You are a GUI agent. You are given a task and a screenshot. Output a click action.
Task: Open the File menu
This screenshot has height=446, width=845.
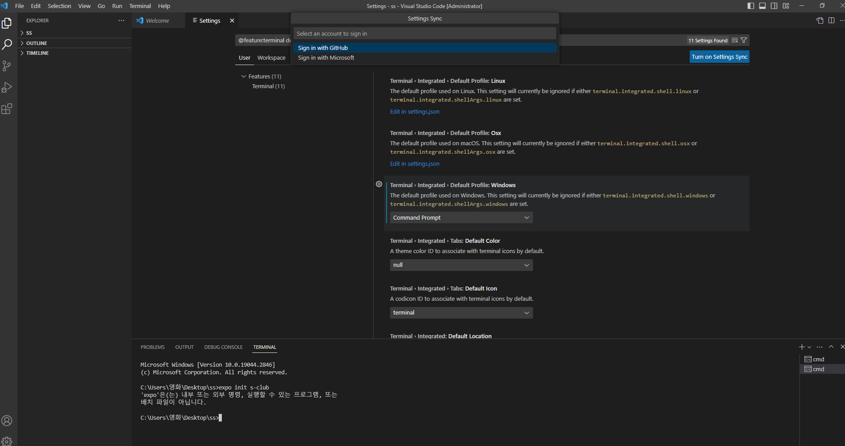[x=20, y=6]
